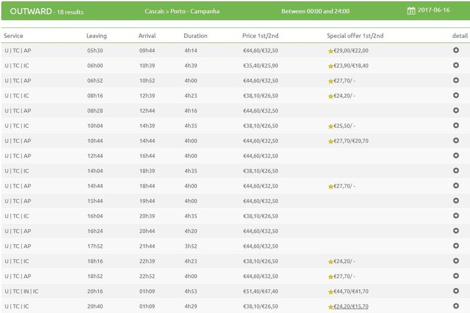Expand details for the 05h30 departure

click(456, 50)
